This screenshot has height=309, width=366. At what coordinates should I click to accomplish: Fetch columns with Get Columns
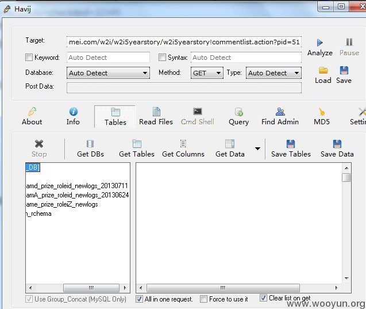point(183,148)
